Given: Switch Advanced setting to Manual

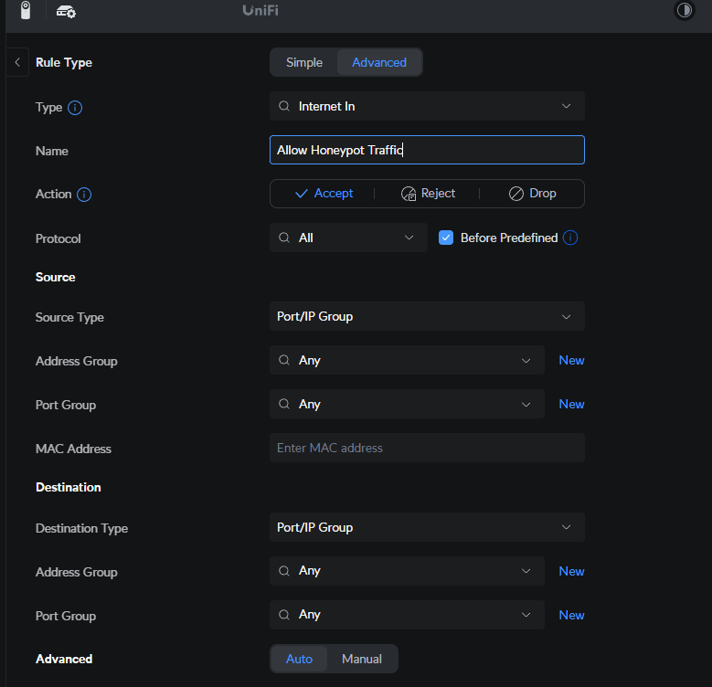Looking at the screenshot, I should tap(362, 659).
